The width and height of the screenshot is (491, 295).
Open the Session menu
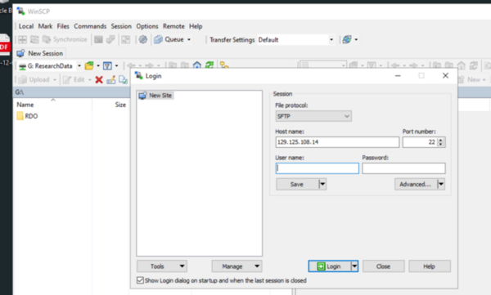121,26
